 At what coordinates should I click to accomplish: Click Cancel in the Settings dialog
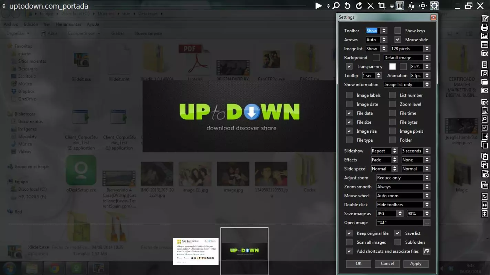pos(387,264)
